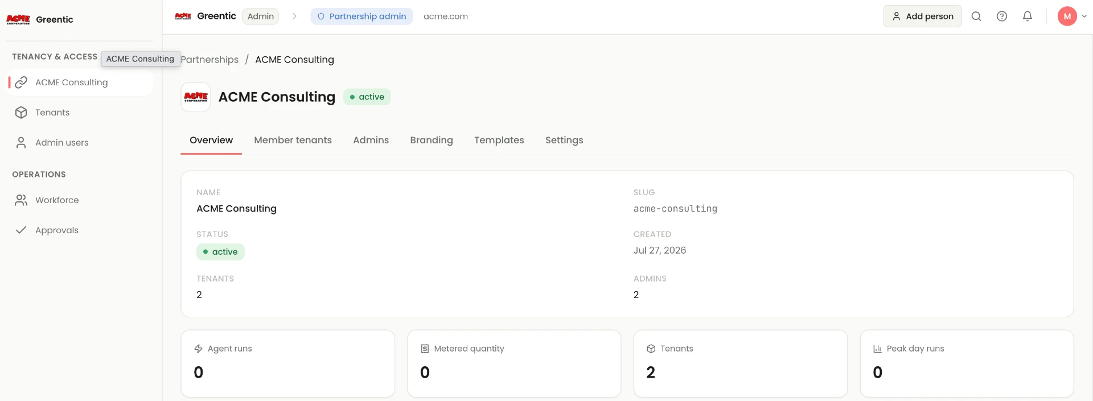Click the receipt icon on Metered quantity card
Screen dimensions: 1093x401
pyautogui.click(x=425, y=349)
